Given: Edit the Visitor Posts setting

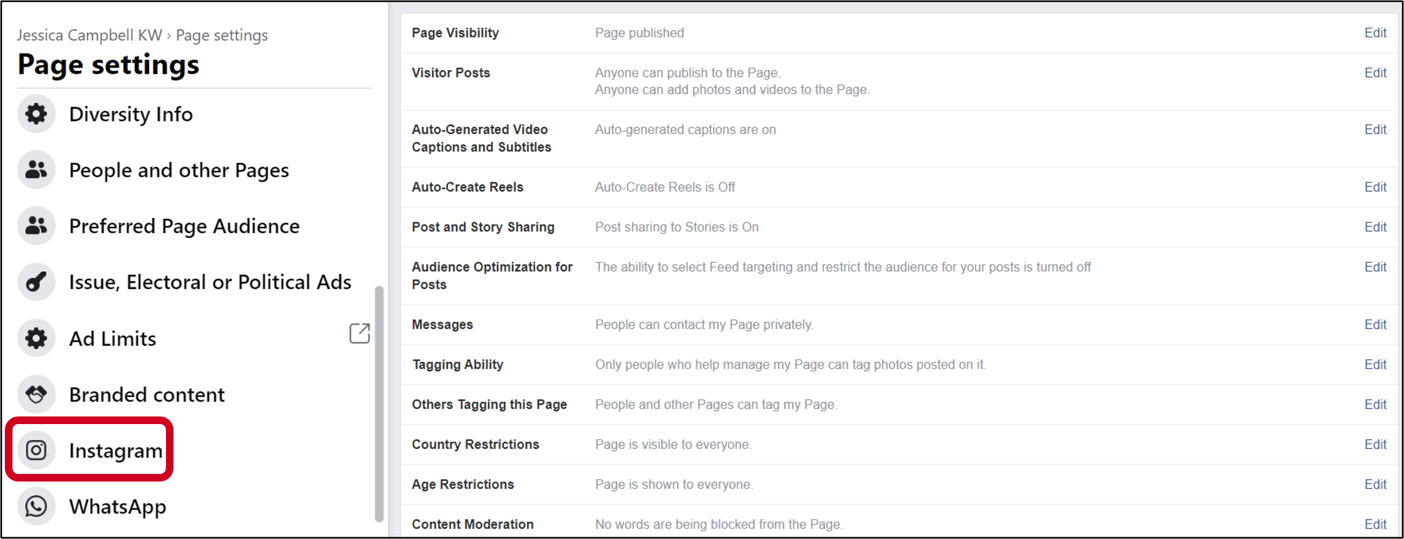Looking at the screenshot, I should [x=1375, y=73].
